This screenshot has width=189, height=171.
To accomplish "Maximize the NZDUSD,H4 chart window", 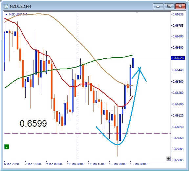I will pyautogui.click(x=169, y=6).
